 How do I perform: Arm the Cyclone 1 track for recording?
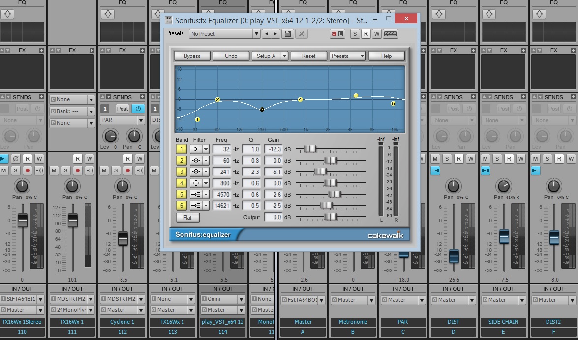tap(127, 170)
